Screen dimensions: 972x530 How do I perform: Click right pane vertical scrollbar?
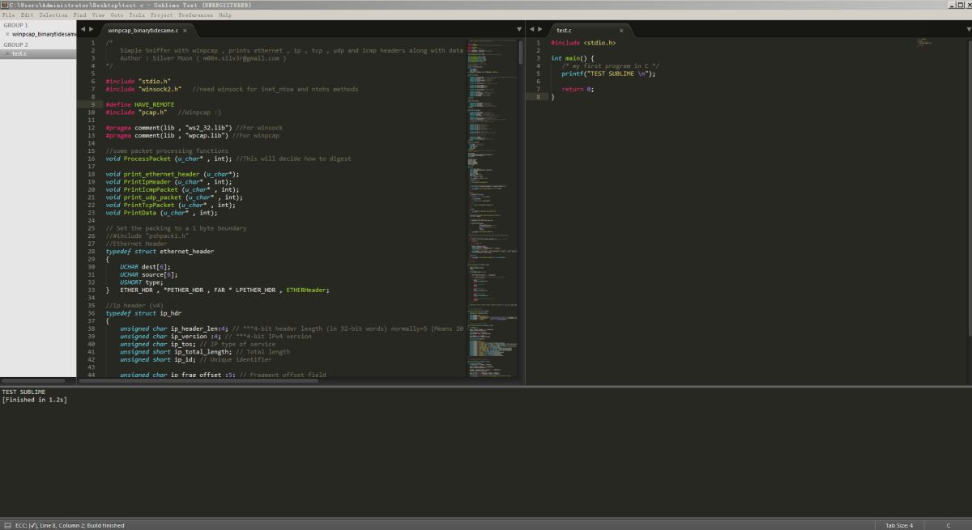coord(969,188)
